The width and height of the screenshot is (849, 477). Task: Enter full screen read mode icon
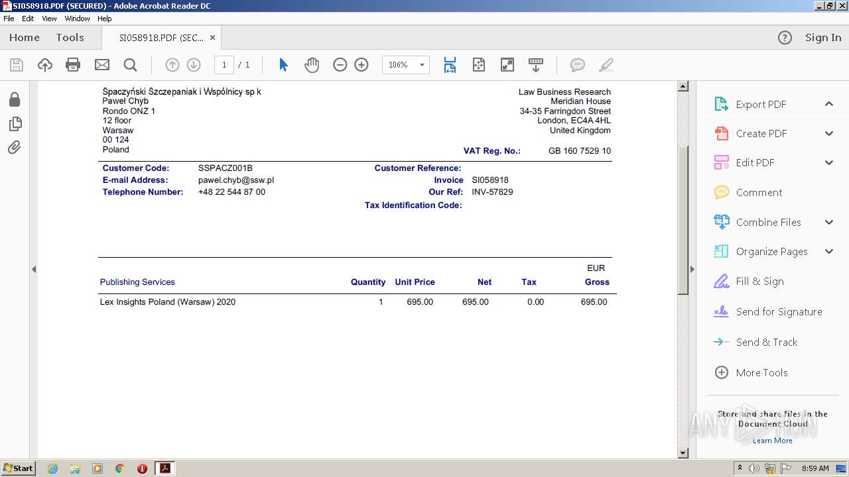507,65
